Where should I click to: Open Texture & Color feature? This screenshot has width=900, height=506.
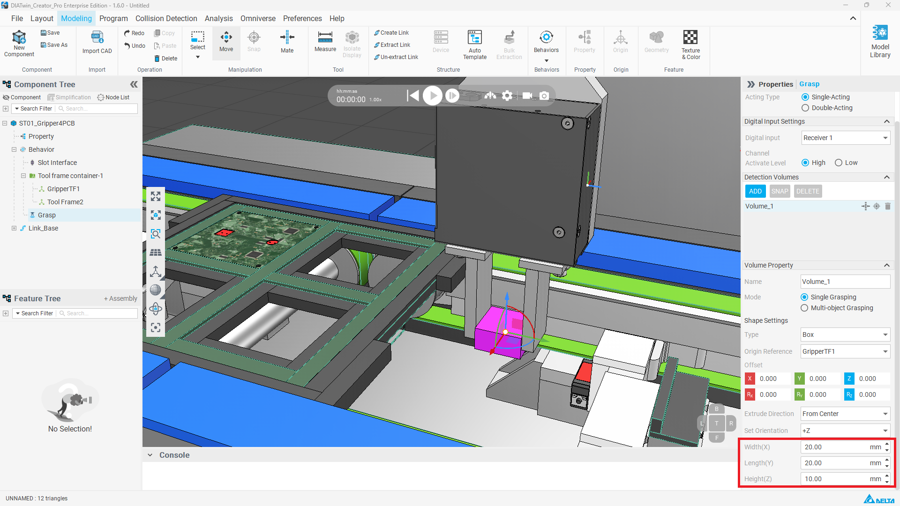coord(690,45)
